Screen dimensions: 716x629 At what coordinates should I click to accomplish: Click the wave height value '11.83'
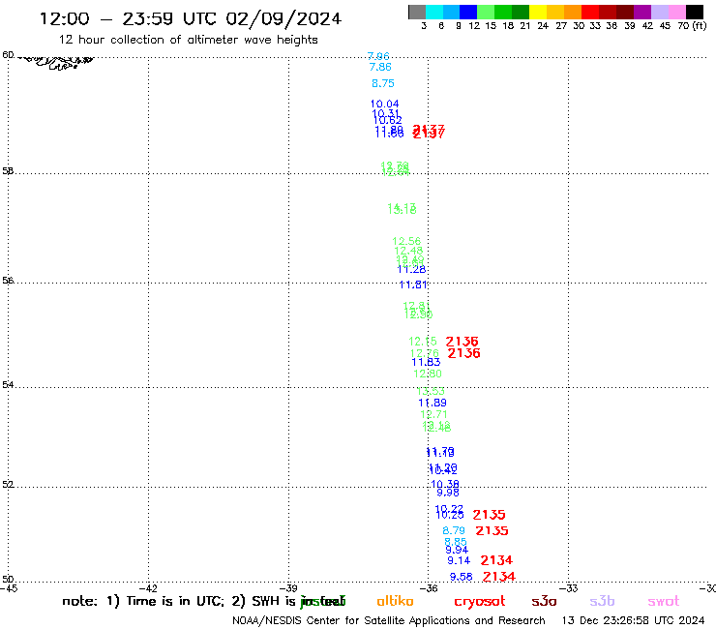tap(426, 362)
